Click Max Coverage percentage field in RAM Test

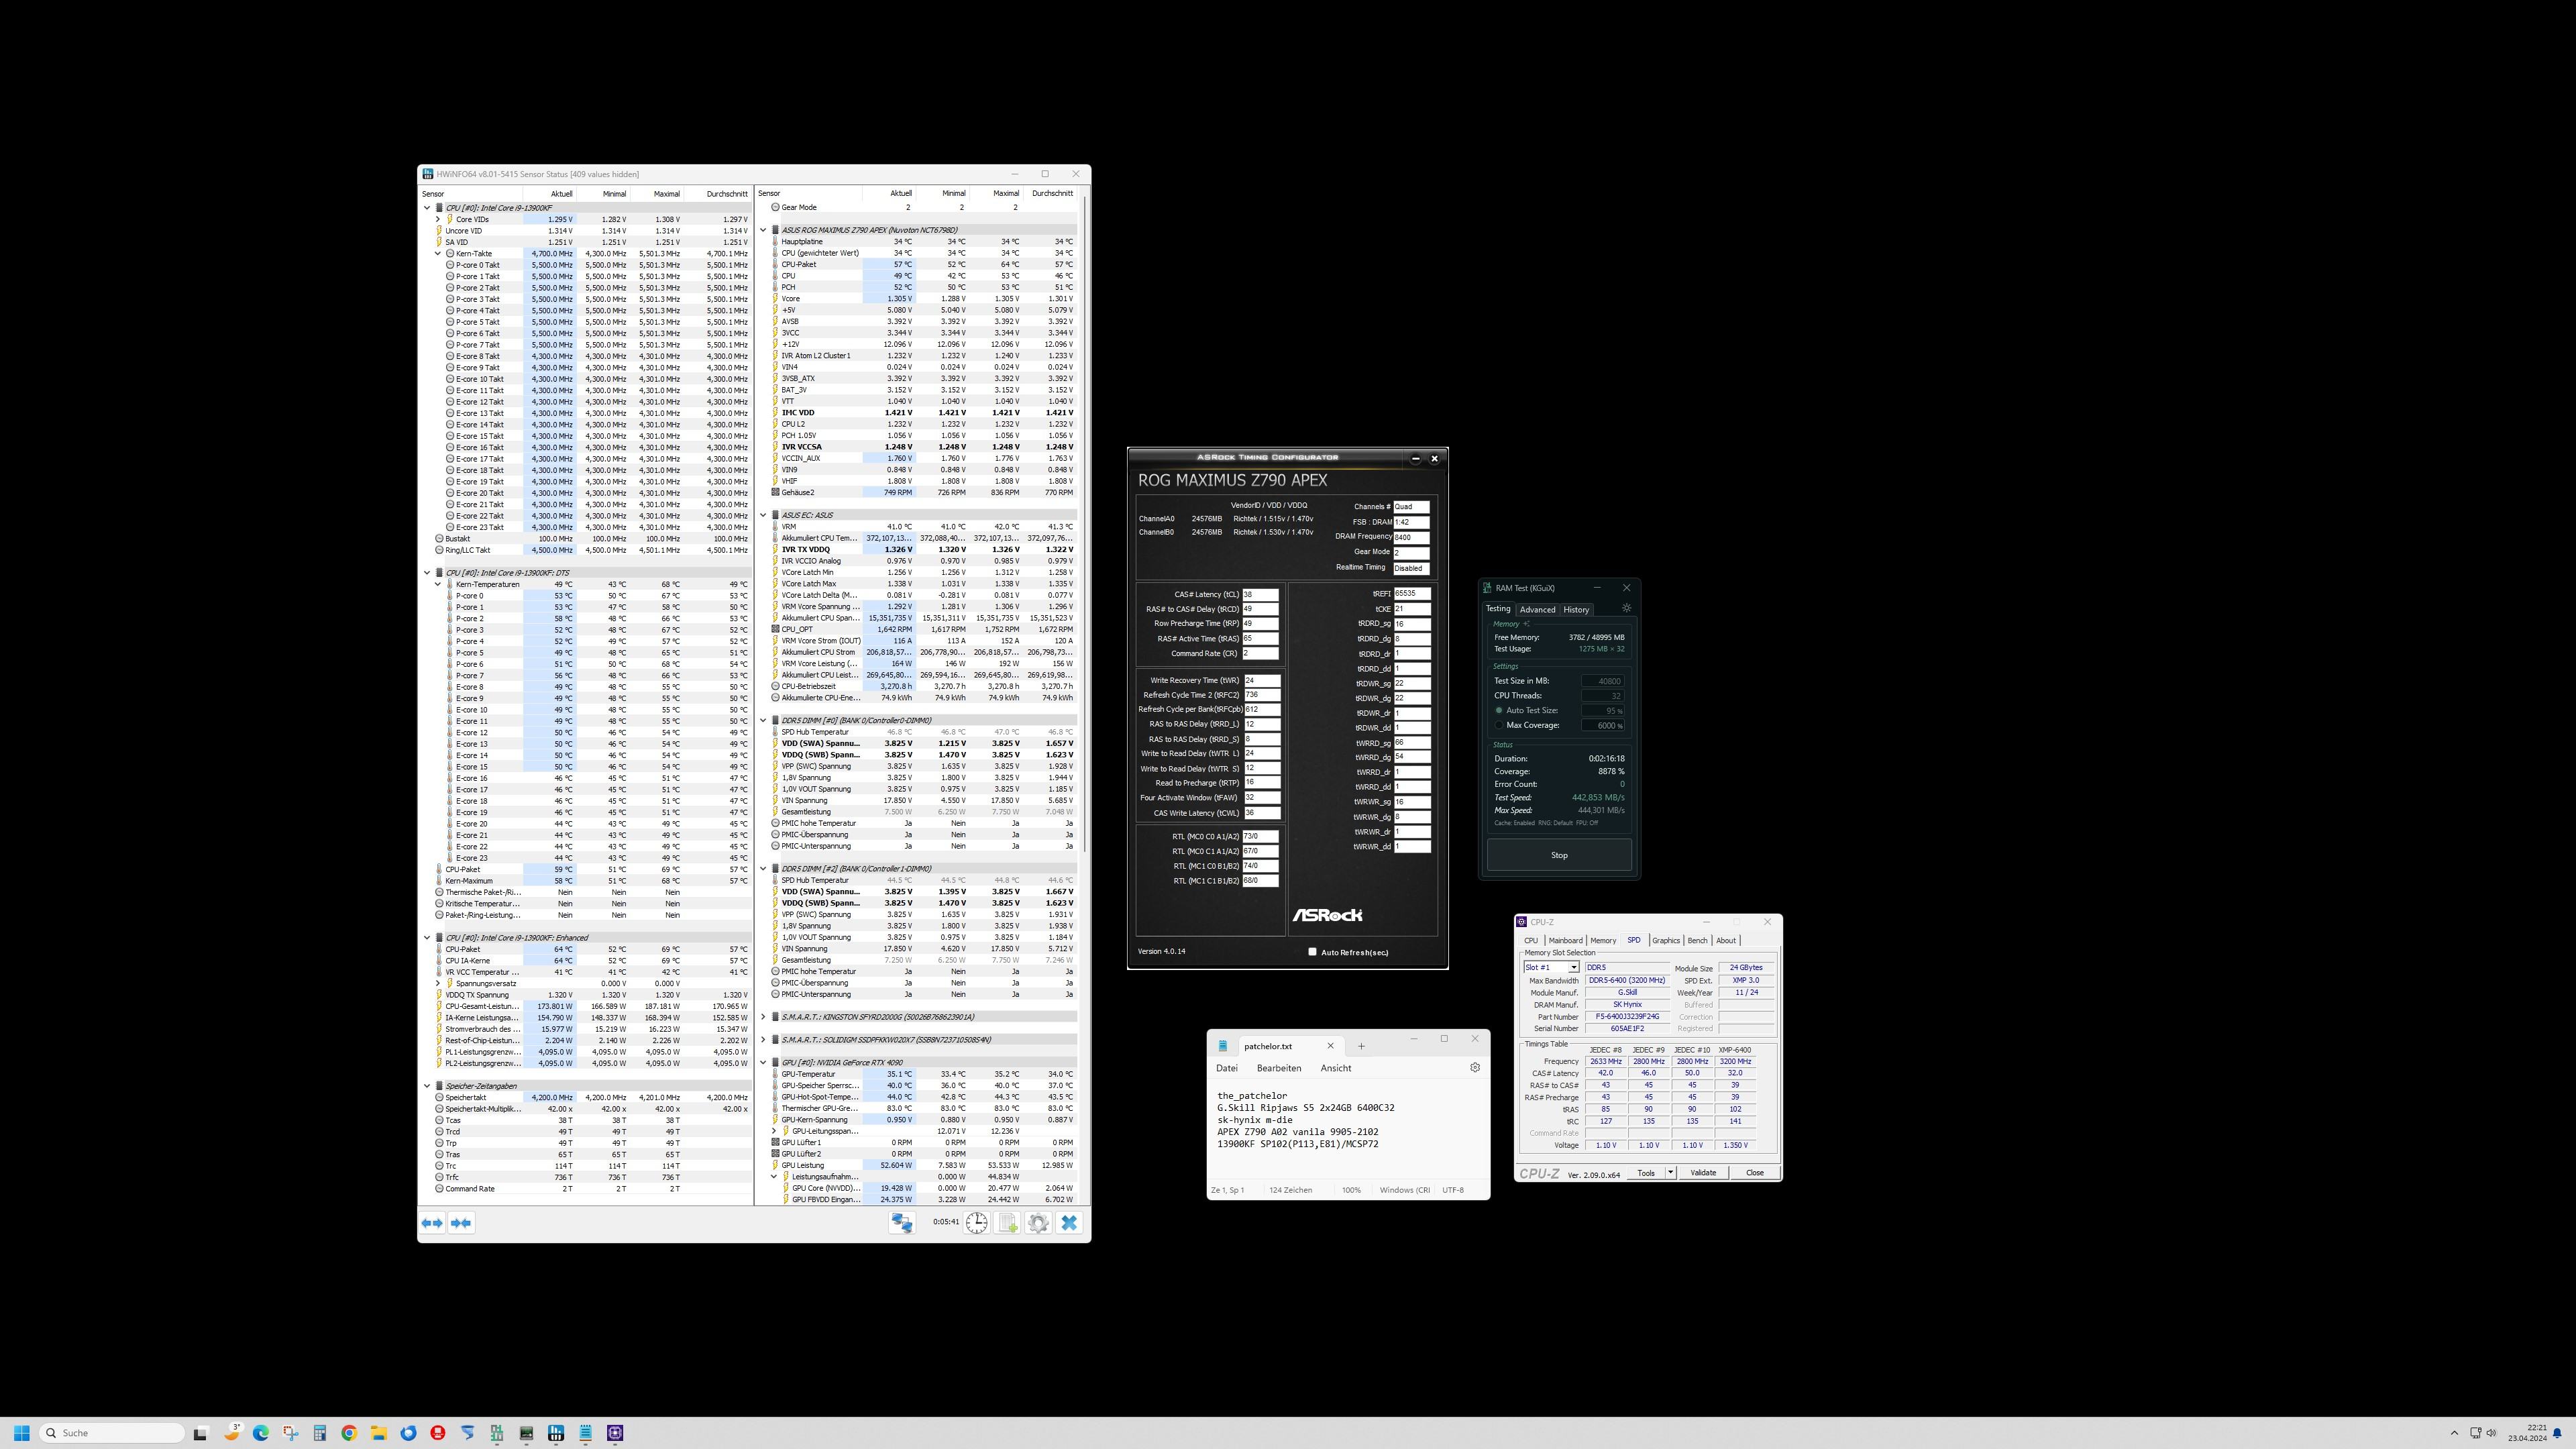tap(1603, 726)
